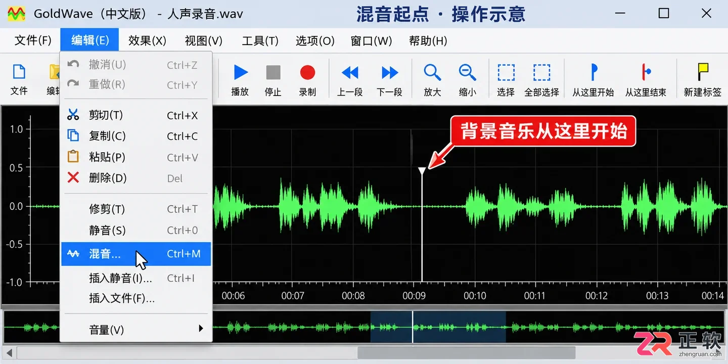This screenshot has width=728, height=364.
Task: Select 修剪(T) from the Edit menu
Action: (136, 209)
